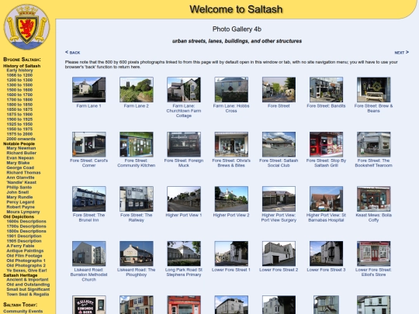Click the Higher Port View 1 caption link
The image size is (419, 314).
click(184, 215)
